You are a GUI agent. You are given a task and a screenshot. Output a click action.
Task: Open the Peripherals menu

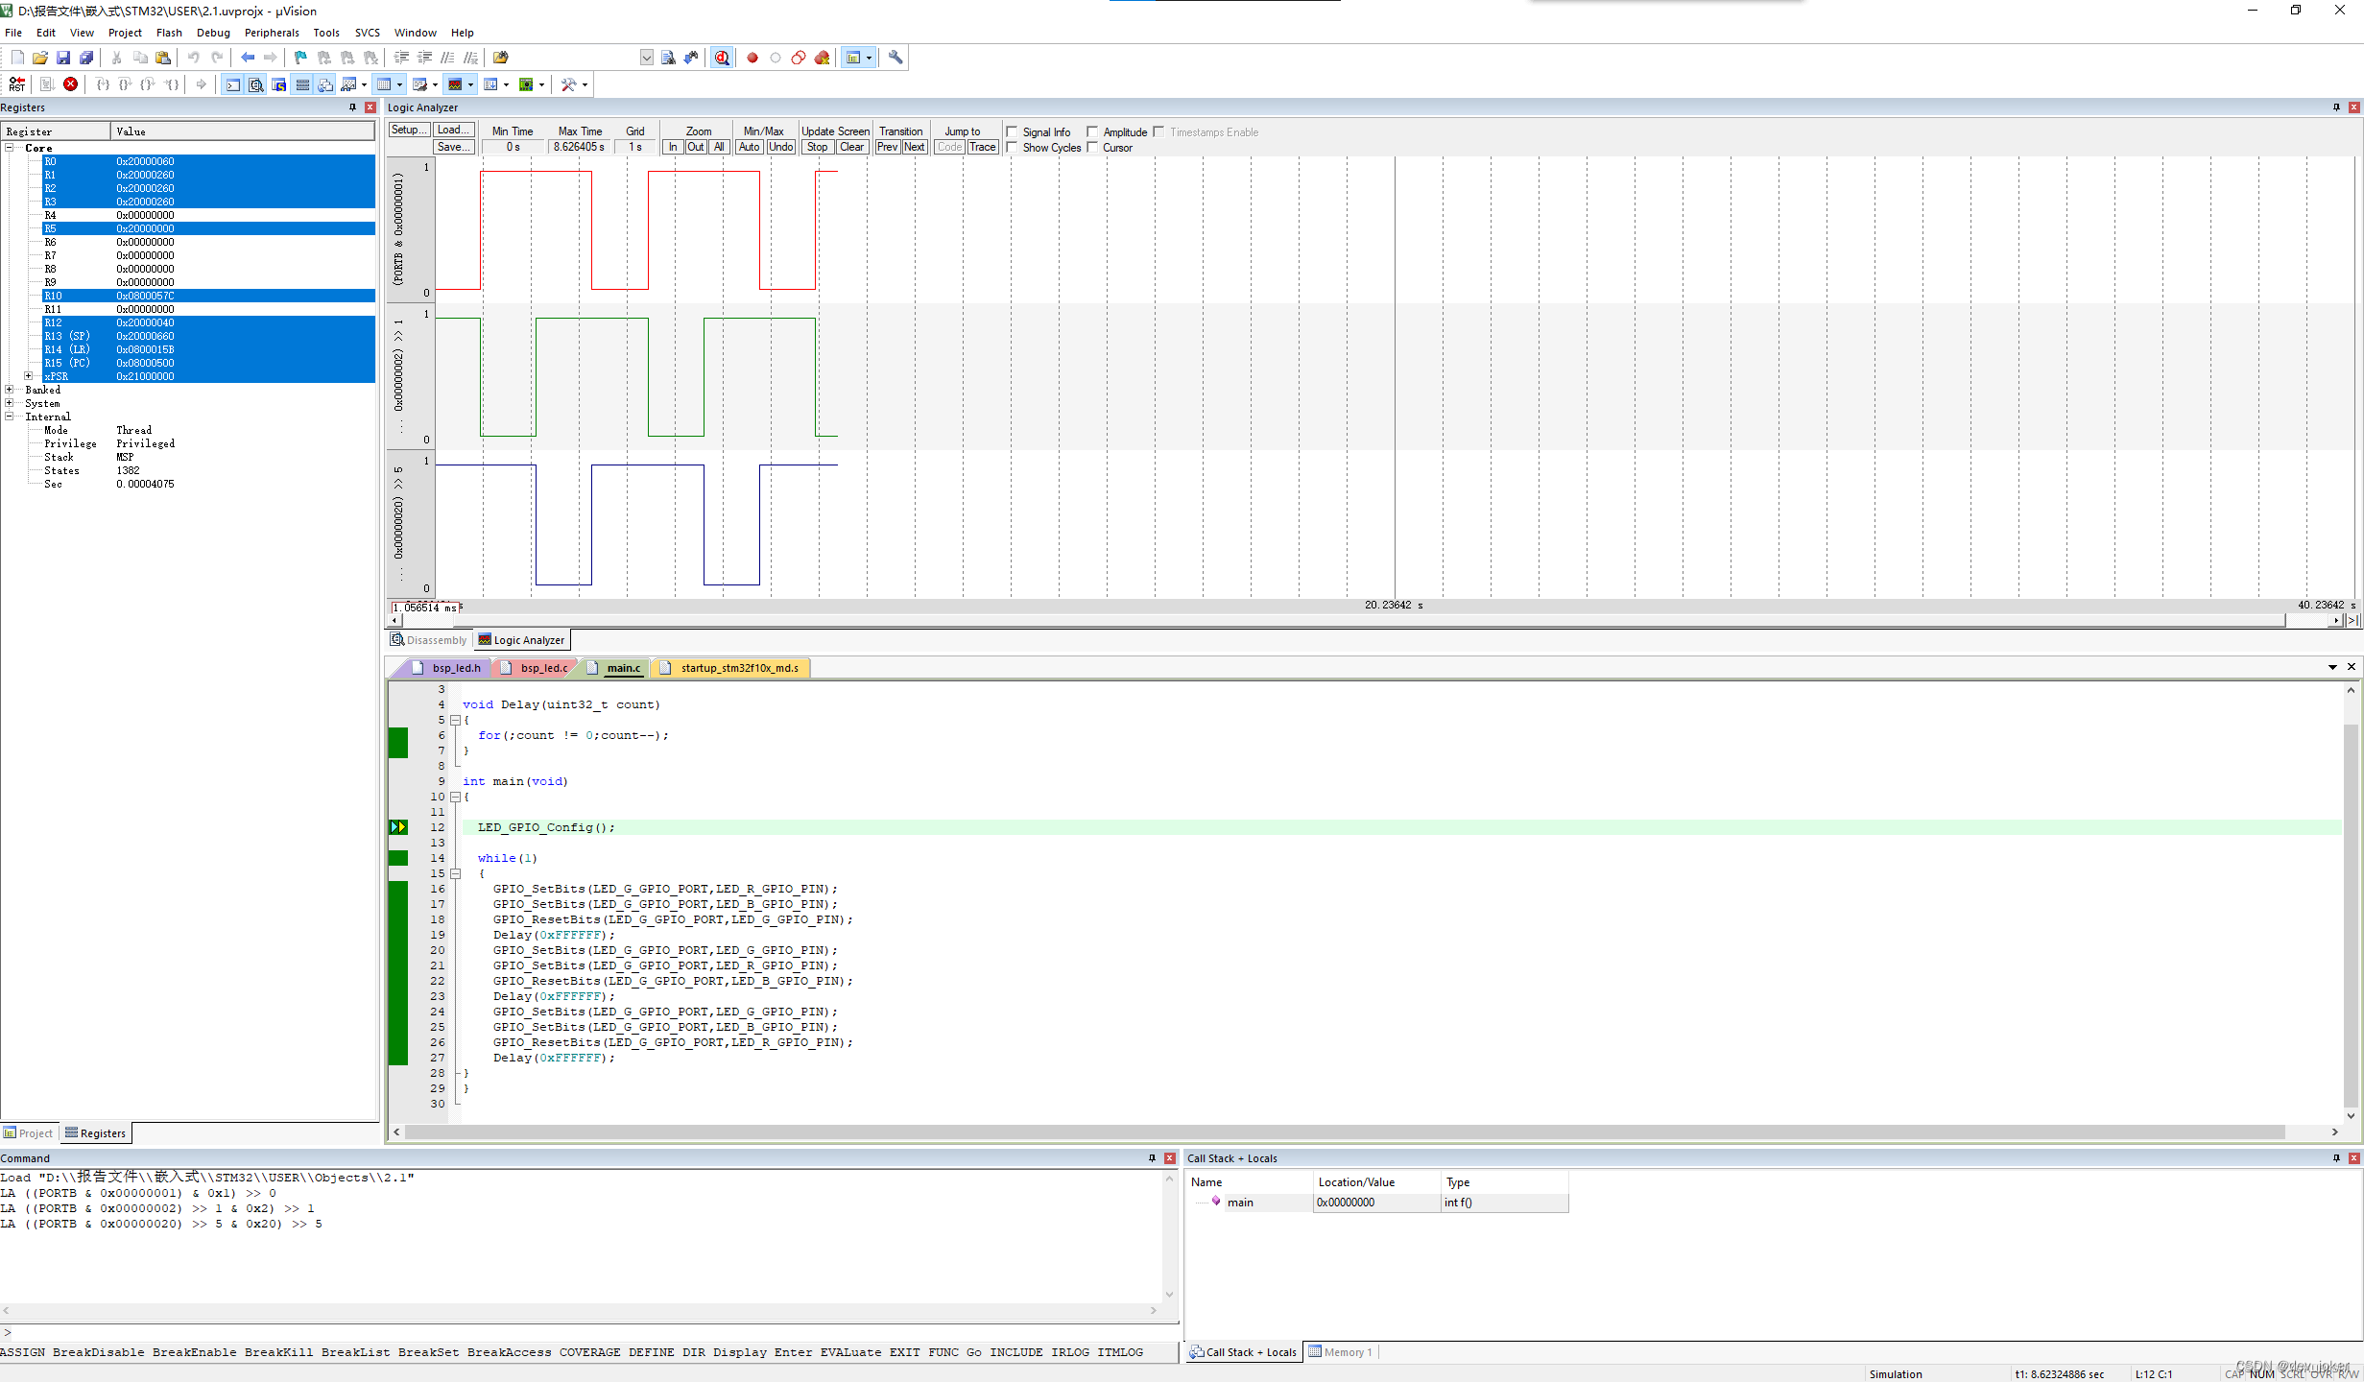[x=272, y=33]
